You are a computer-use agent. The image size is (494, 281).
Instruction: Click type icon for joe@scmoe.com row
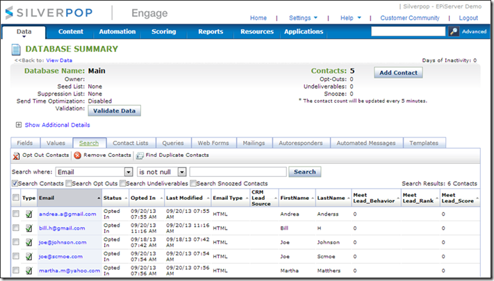pos(29,257)
